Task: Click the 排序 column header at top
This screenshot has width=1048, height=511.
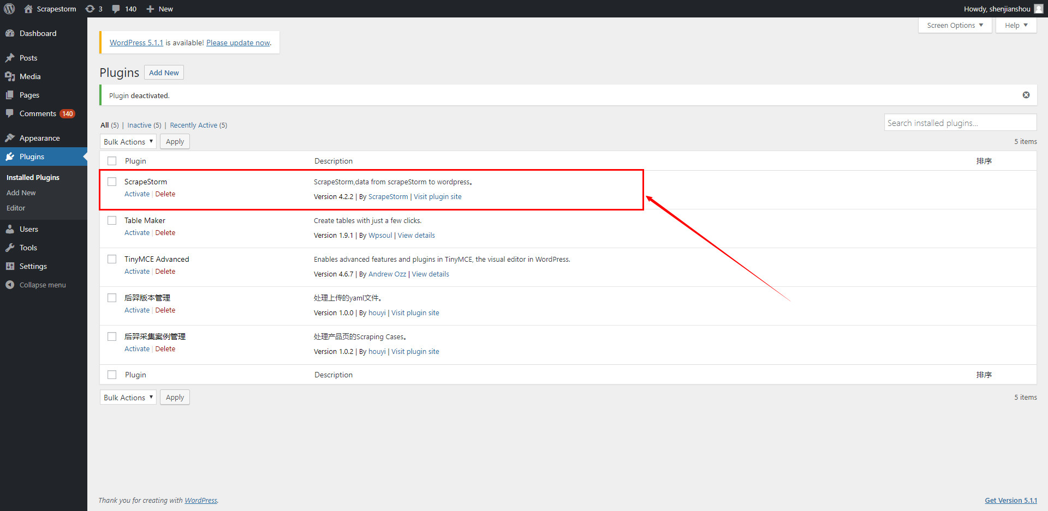Action: [984, 161]
